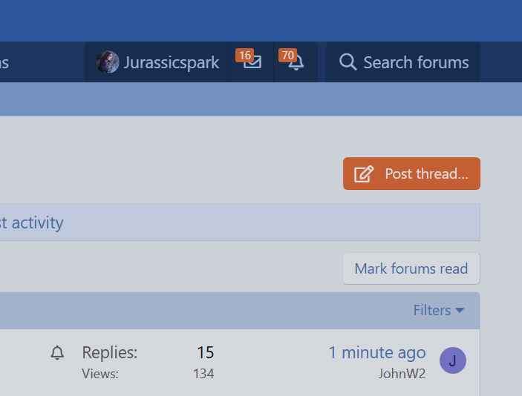Open the alerts bell in navigation bar

pos(296,63)
